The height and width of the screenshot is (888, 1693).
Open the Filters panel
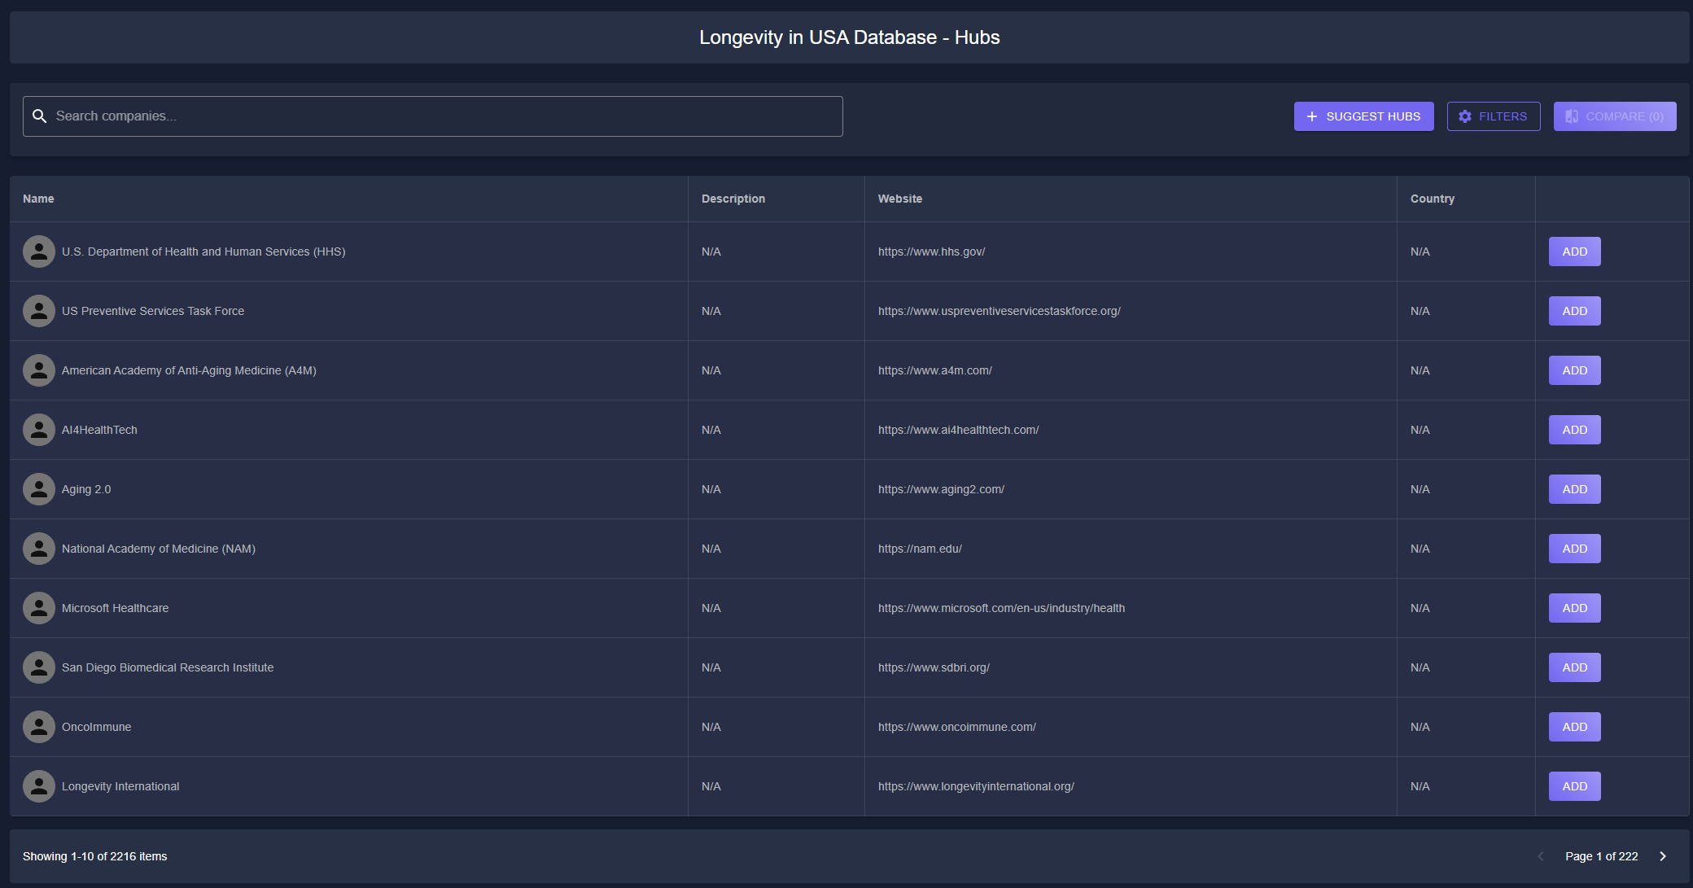tap(1493, 116)
